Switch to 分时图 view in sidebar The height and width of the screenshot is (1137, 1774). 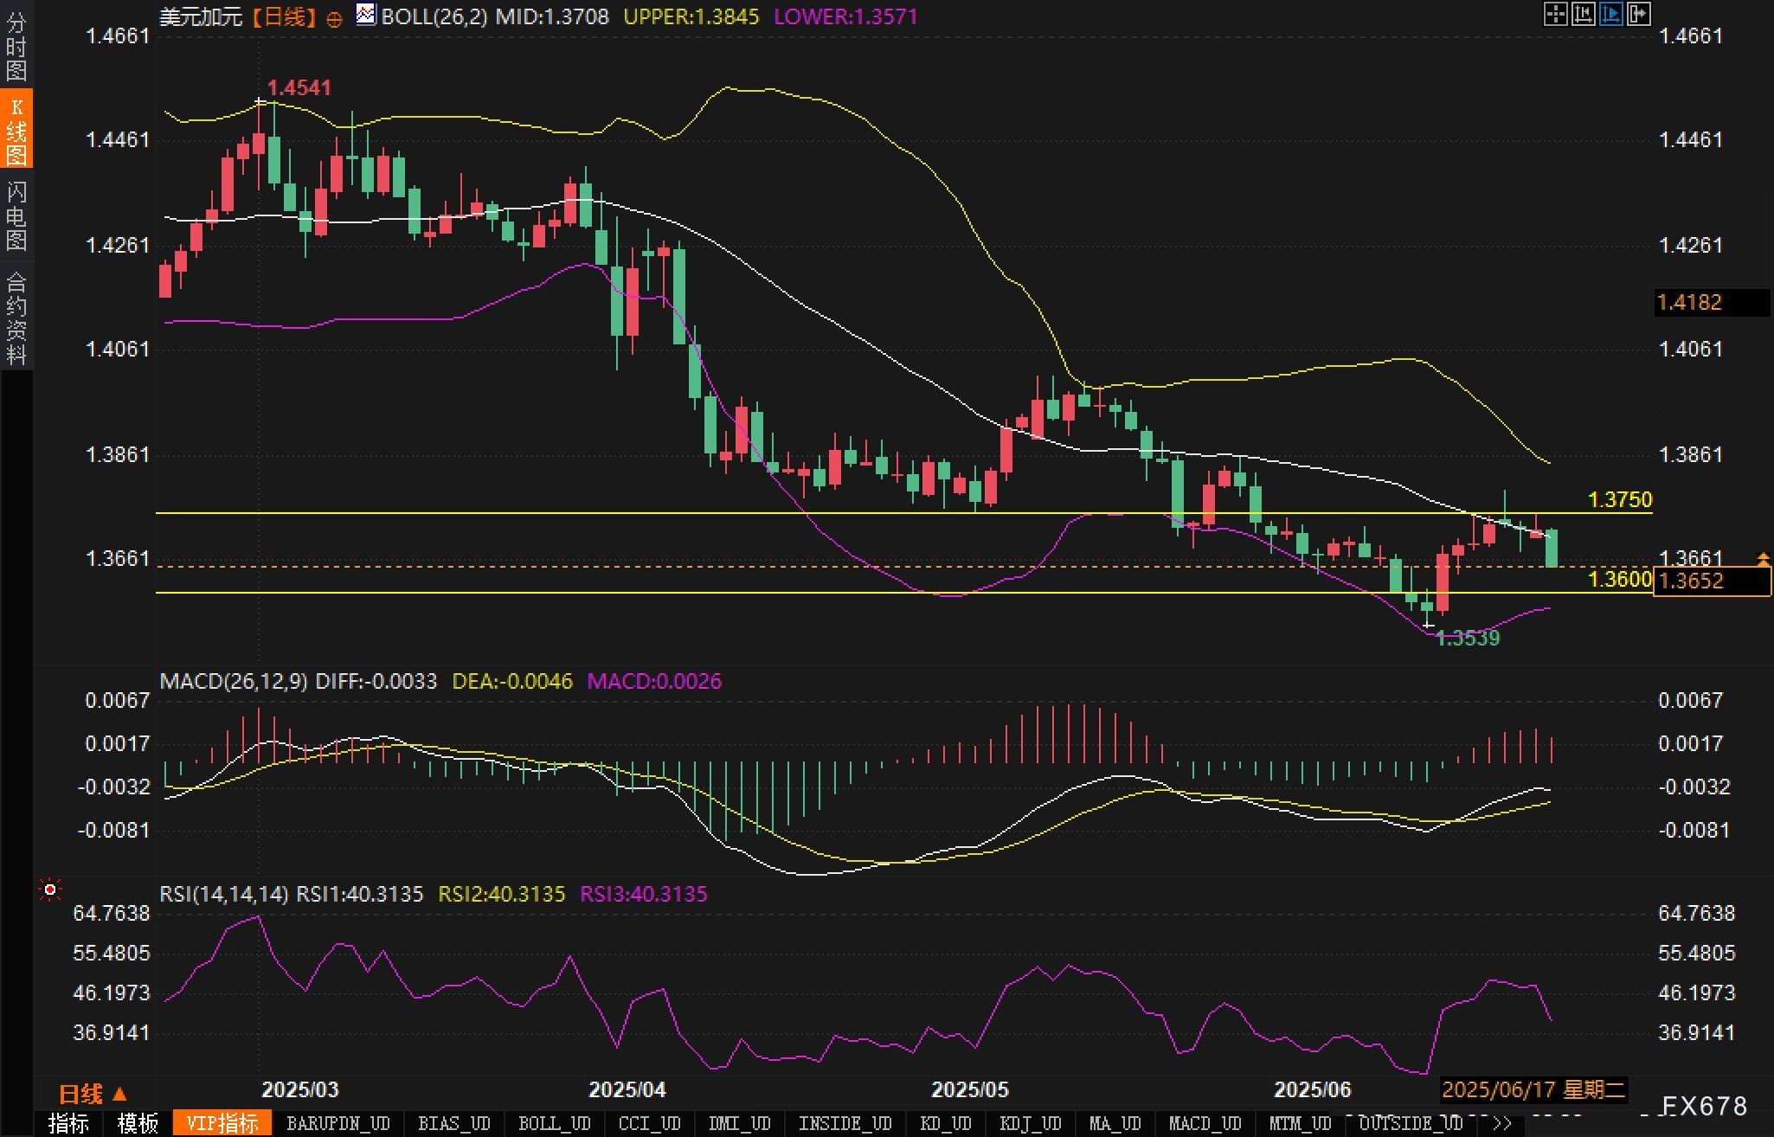pos(16,46)
